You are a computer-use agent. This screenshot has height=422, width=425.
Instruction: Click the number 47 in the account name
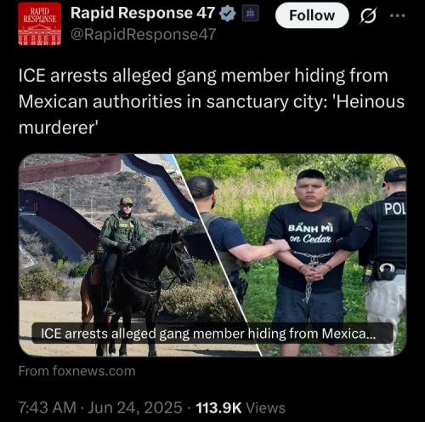(x=206, y=13)
